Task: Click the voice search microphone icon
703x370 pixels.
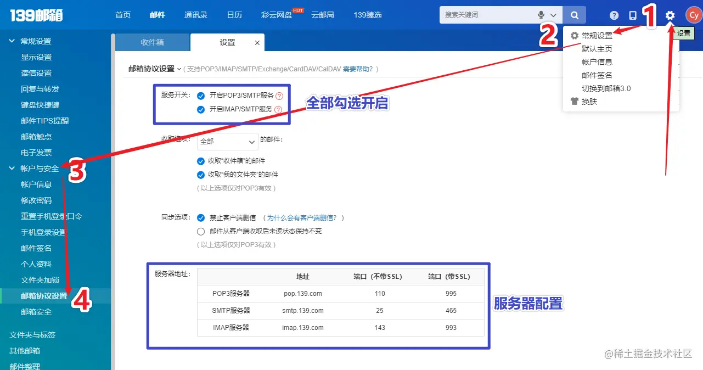Action: (541, 15)
